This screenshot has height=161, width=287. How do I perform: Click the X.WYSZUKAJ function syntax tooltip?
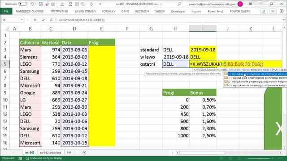[240, 70]
